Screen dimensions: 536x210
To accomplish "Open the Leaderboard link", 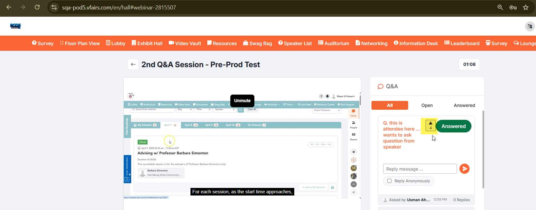I will 462,43.
